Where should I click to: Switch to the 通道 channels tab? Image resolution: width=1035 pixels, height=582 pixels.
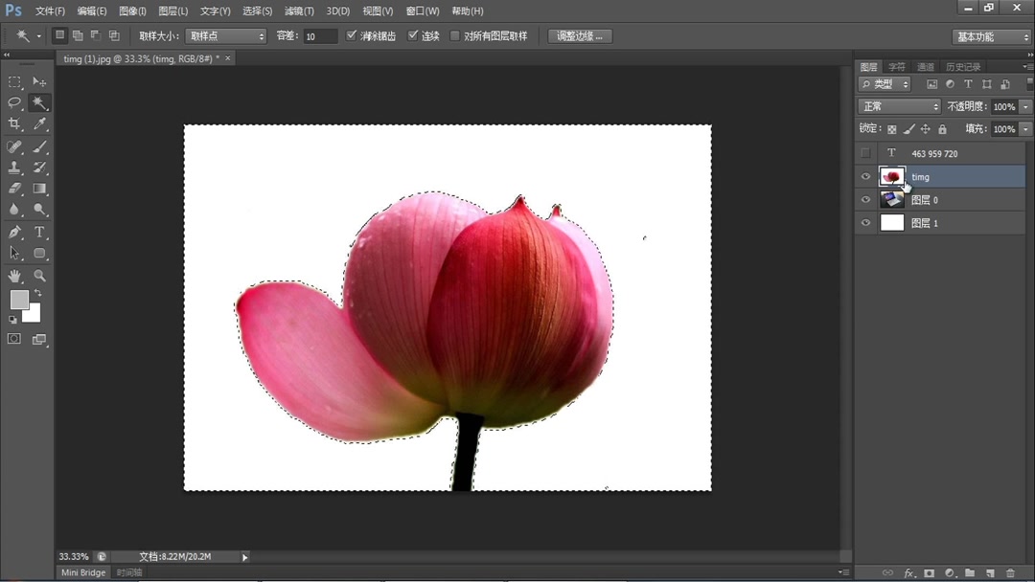(x=925, y=66)
